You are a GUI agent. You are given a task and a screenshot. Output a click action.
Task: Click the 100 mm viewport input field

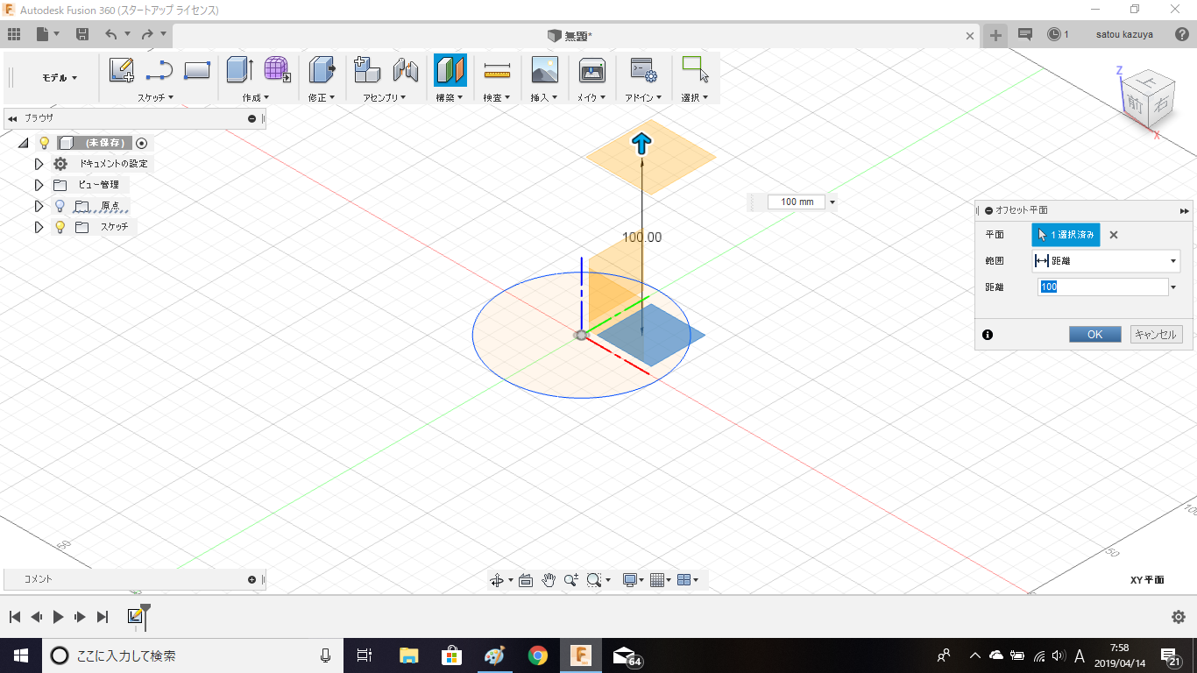797,202
